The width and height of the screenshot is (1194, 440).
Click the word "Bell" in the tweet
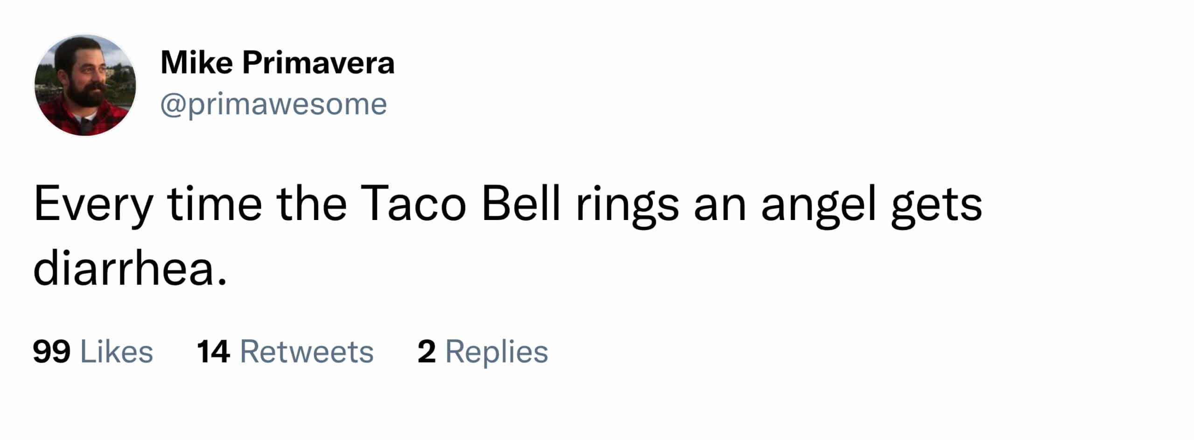tap(520, 204)
